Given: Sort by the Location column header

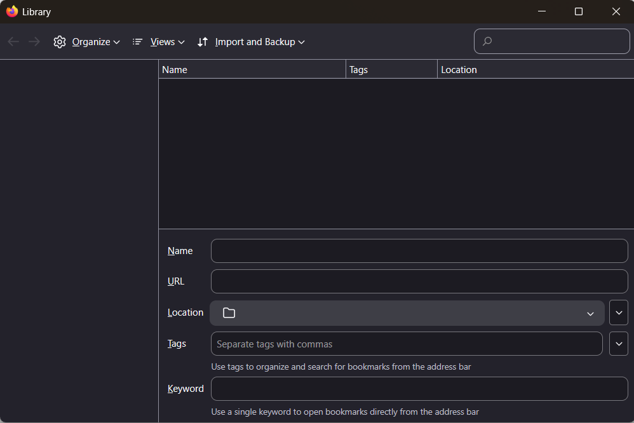Looking at the screenshot, I should [535, 70].
